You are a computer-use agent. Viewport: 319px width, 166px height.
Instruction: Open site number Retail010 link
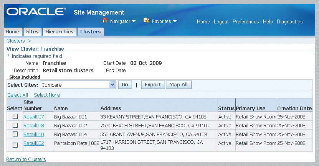pos(34,135)
